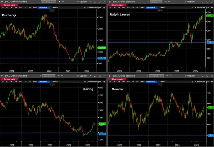Screen dimensions: 214x147
Task: Click the link chain icon in Moncler window
Action: [170, 76]
